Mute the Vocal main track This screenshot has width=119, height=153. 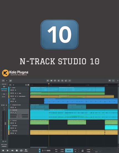[x=11, y=112]
